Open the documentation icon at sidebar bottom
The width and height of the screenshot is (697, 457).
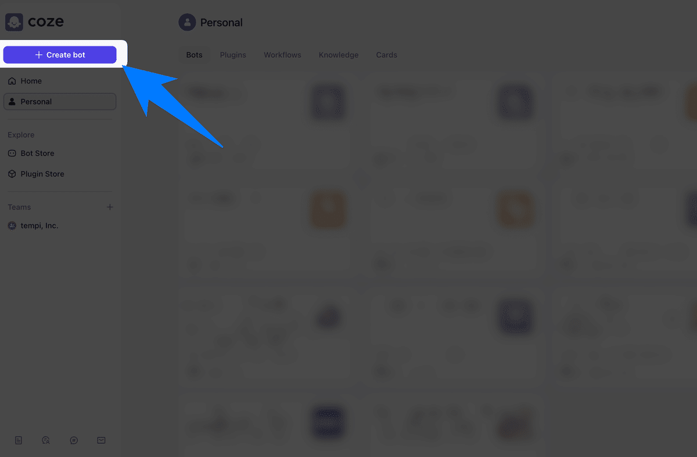click(19, 441)
